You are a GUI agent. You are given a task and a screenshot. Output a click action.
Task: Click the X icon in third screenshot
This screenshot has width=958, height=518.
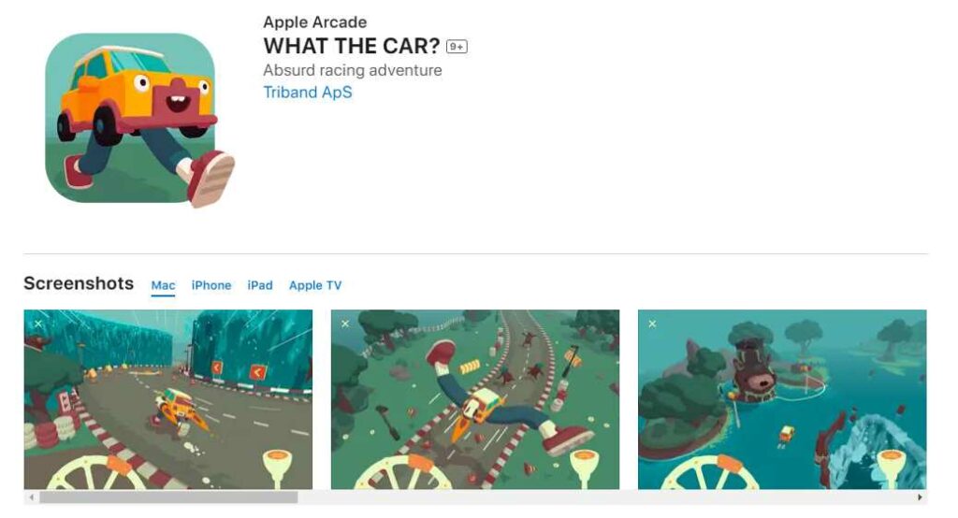click(652, 324)
